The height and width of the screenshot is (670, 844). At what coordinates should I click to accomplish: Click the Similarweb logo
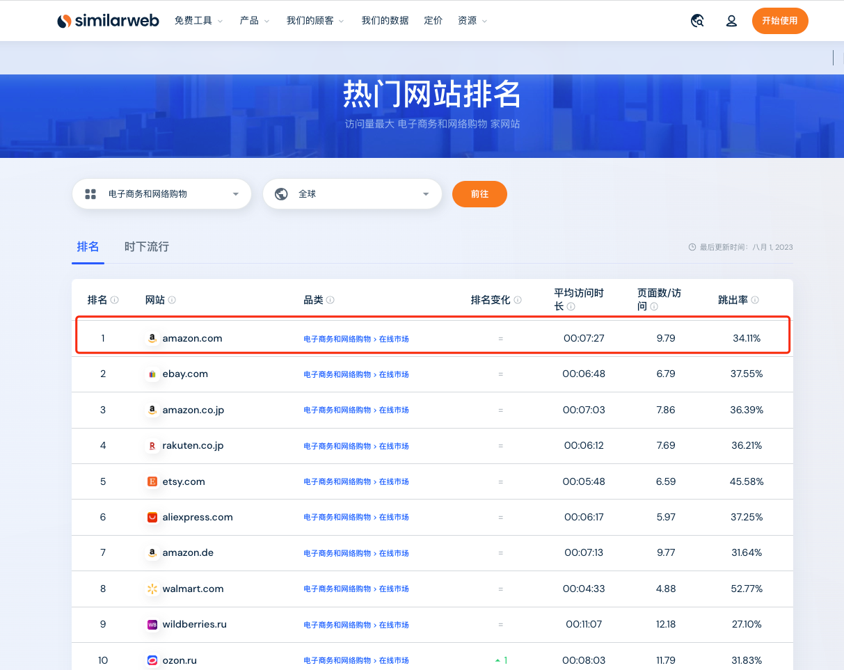coord(108,21)
